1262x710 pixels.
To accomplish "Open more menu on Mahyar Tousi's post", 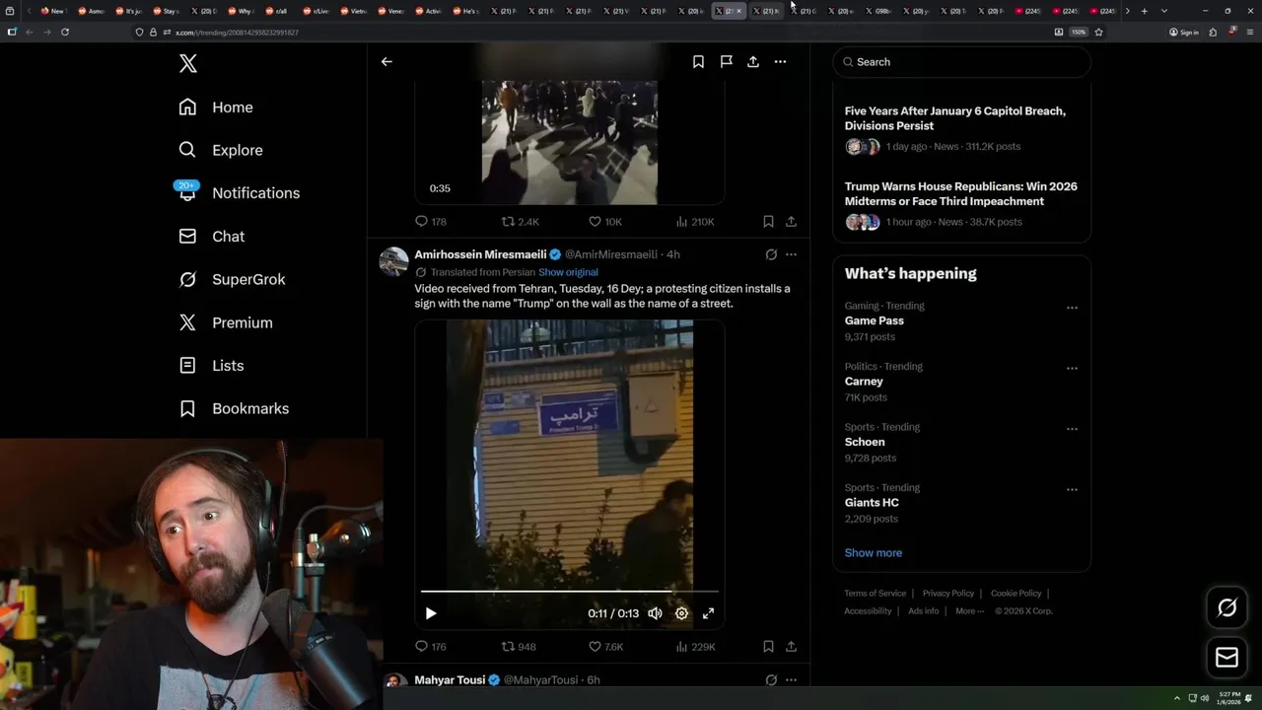I will 791,680.
